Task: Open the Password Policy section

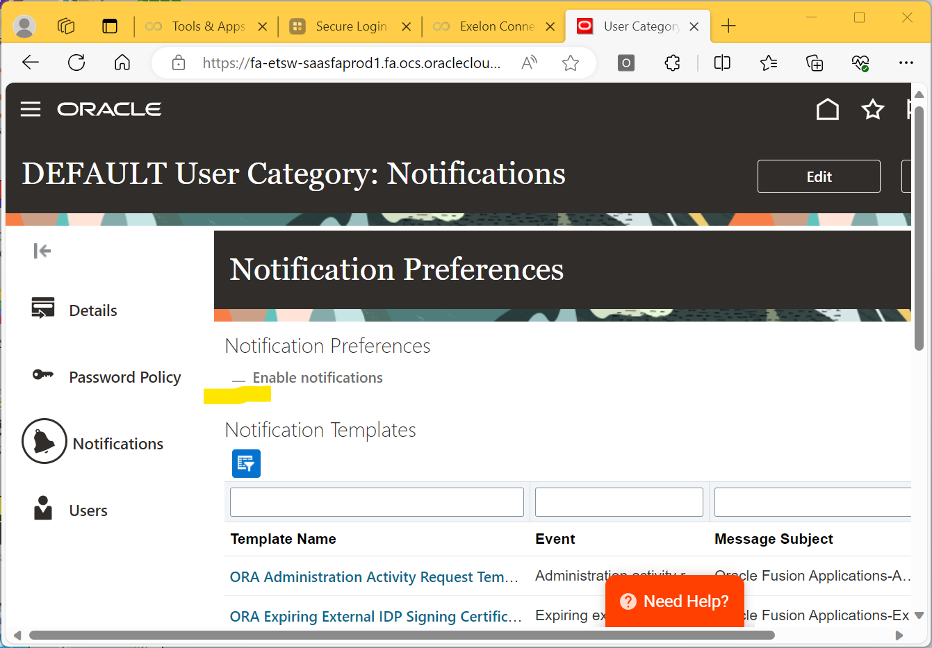Action: [125, 377]
